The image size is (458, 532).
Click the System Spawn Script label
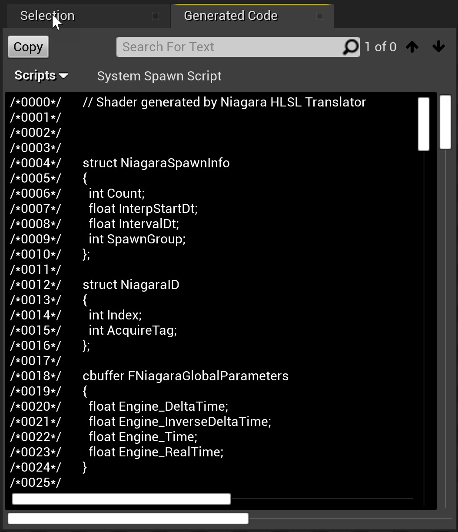159,76
